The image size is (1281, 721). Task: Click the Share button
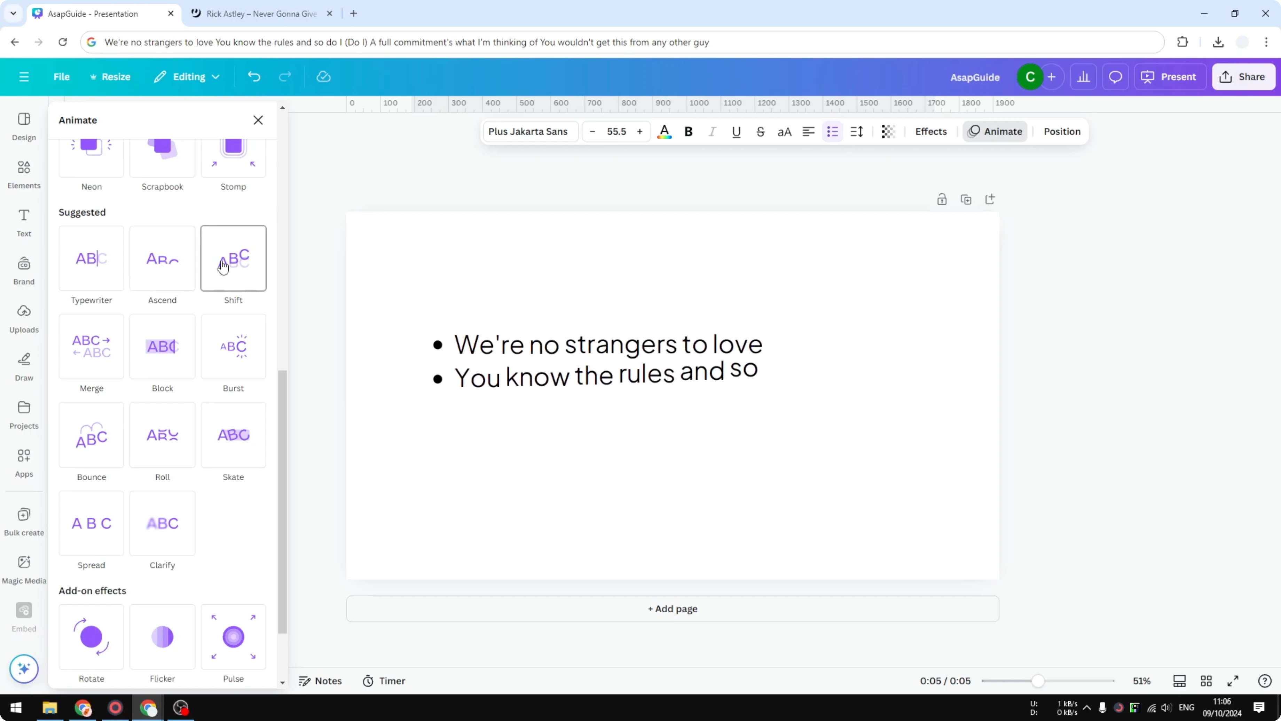(1243, 77)
